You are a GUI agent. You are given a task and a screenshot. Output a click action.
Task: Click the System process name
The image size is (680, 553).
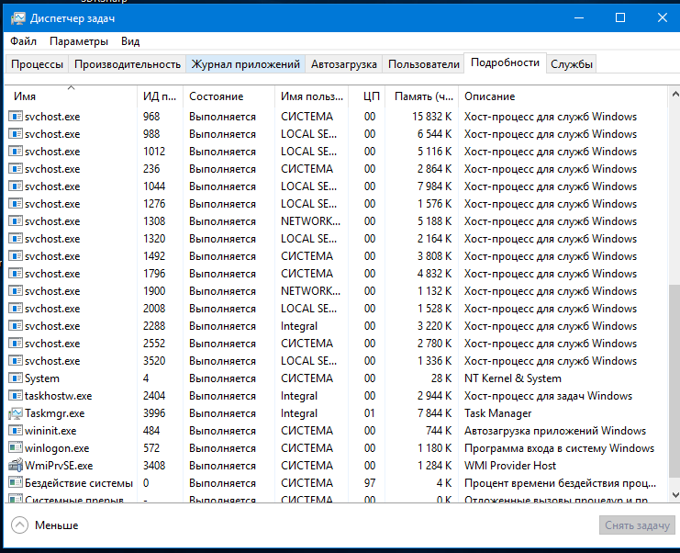tap(42, 378)
